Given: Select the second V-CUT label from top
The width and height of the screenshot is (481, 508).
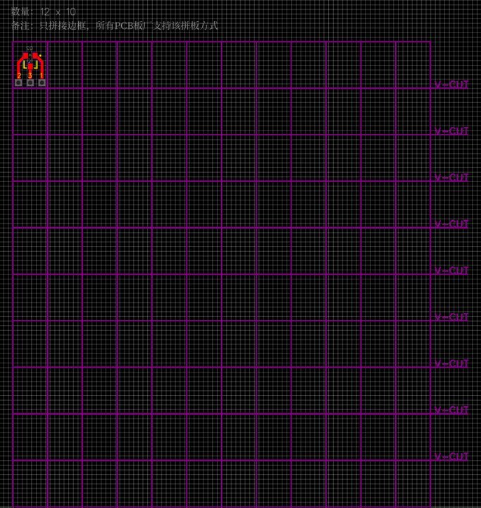Looking at the screenshot, I should (x=451, y=131).
